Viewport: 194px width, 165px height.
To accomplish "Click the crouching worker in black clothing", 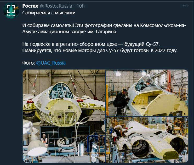I will click(121, 100).
